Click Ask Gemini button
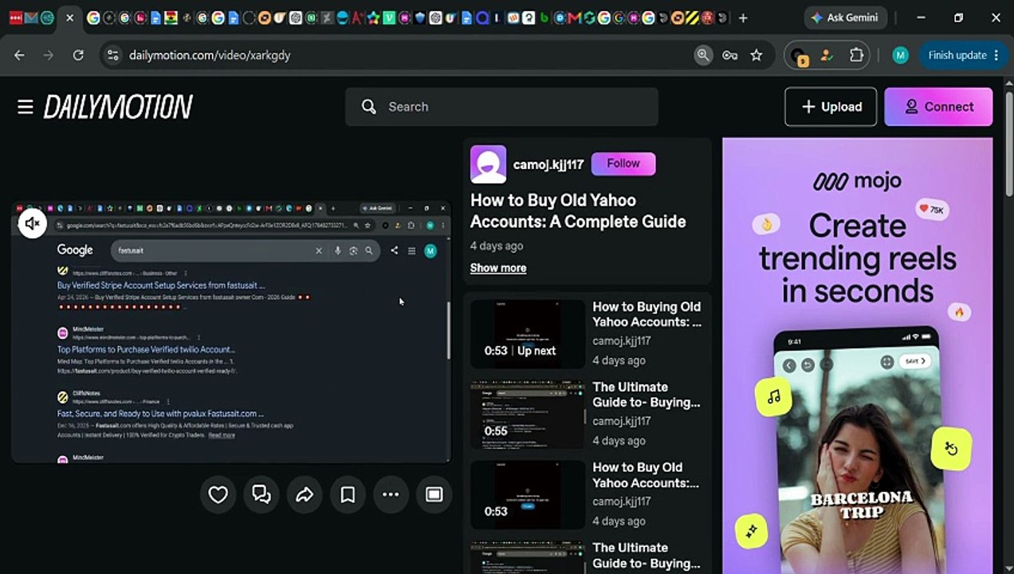This screenshot has width=1014, height=574. 845,18
